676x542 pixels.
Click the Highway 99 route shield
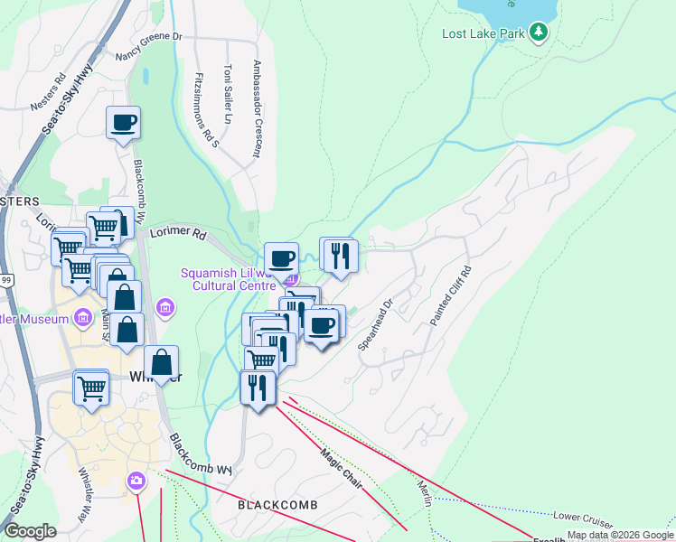pos(6,280)
